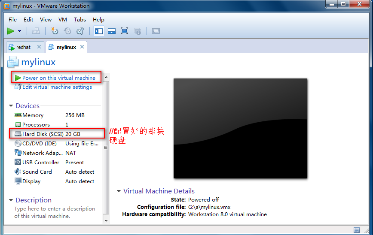Click the VMware title bar app icon
Image resolution: width=373 pixels, height=235 pixels.
tap(7, 6)
